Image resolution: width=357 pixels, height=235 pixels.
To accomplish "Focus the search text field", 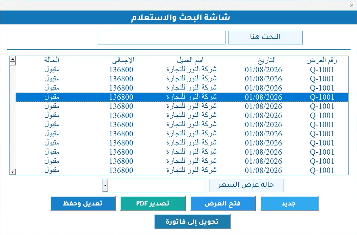I will pos(162,38).
